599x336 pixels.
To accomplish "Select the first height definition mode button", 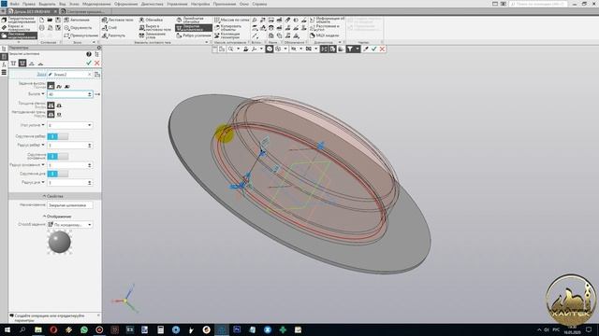I will 51,86.
